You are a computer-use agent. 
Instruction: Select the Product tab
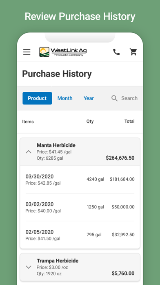[x=37, y=98]
